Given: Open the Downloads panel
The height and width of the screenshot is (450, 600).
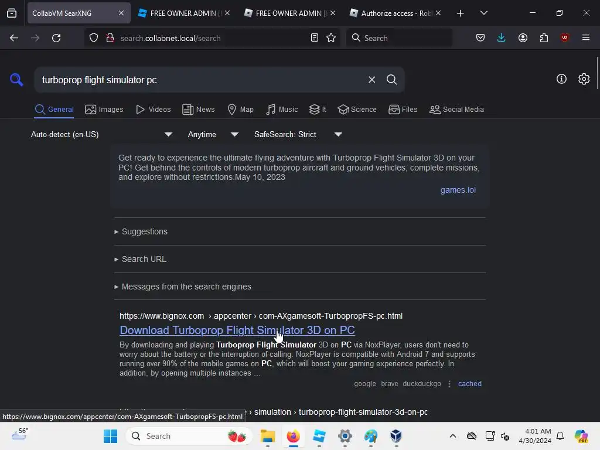Looking at the screenshot, I should coord(502,38).
